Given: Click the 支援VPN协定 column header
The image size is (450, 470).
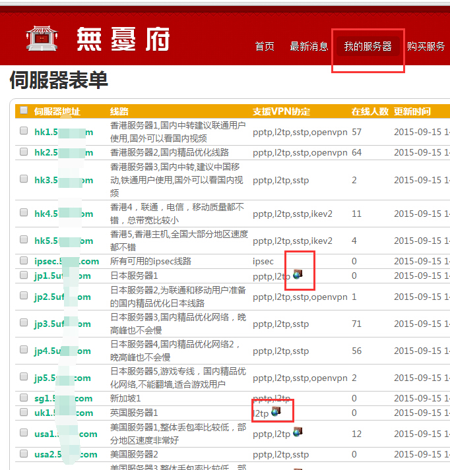Looking at the screenshot, I should [281, 111].
